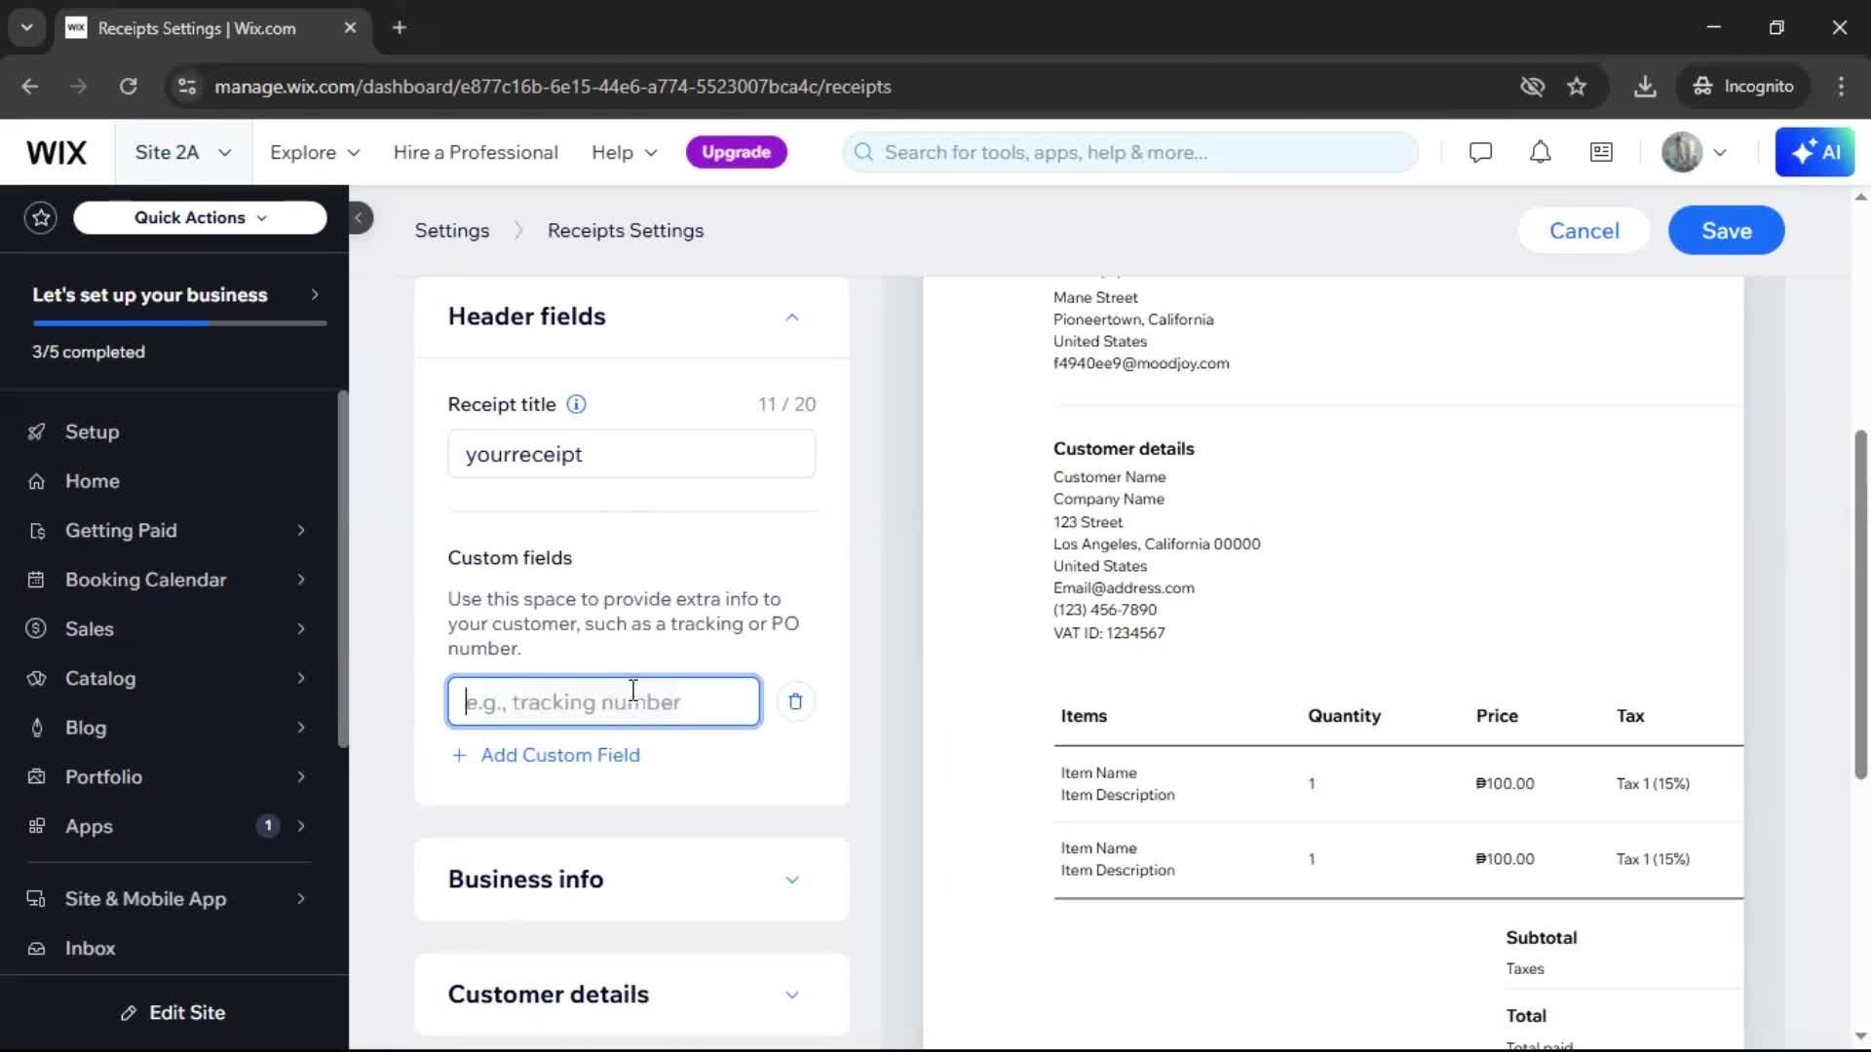Image resolution: width=1871 pixels, height=1052 pixels.
Task: Open the Help dropdown menu
Action: [x=625, y=152]
